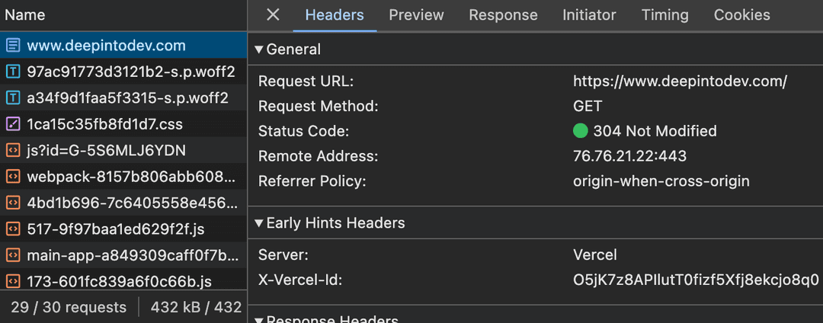Viewport: 823px width, 323px height.
Task: Open the Initiator tab
Action: click(589, 15)
